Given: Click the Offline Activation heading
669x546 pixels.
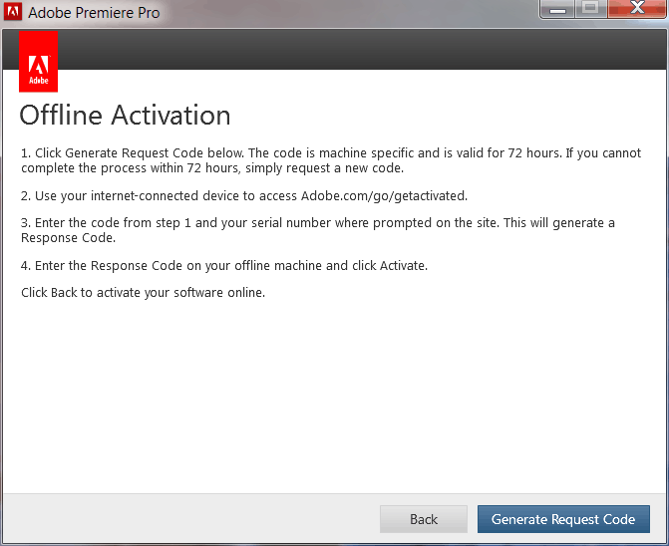Looking at the screenshot, I should (x=126, y=115).
